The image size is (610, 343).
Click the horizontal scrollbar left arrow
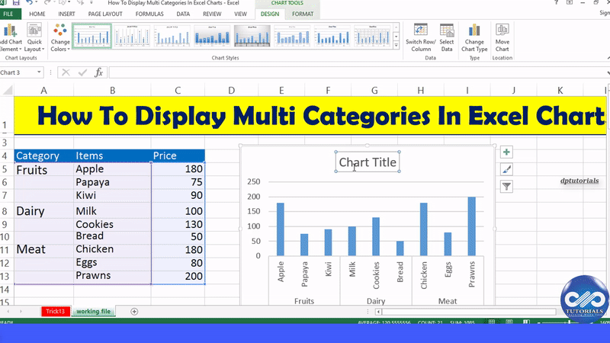tap(378, 312)
